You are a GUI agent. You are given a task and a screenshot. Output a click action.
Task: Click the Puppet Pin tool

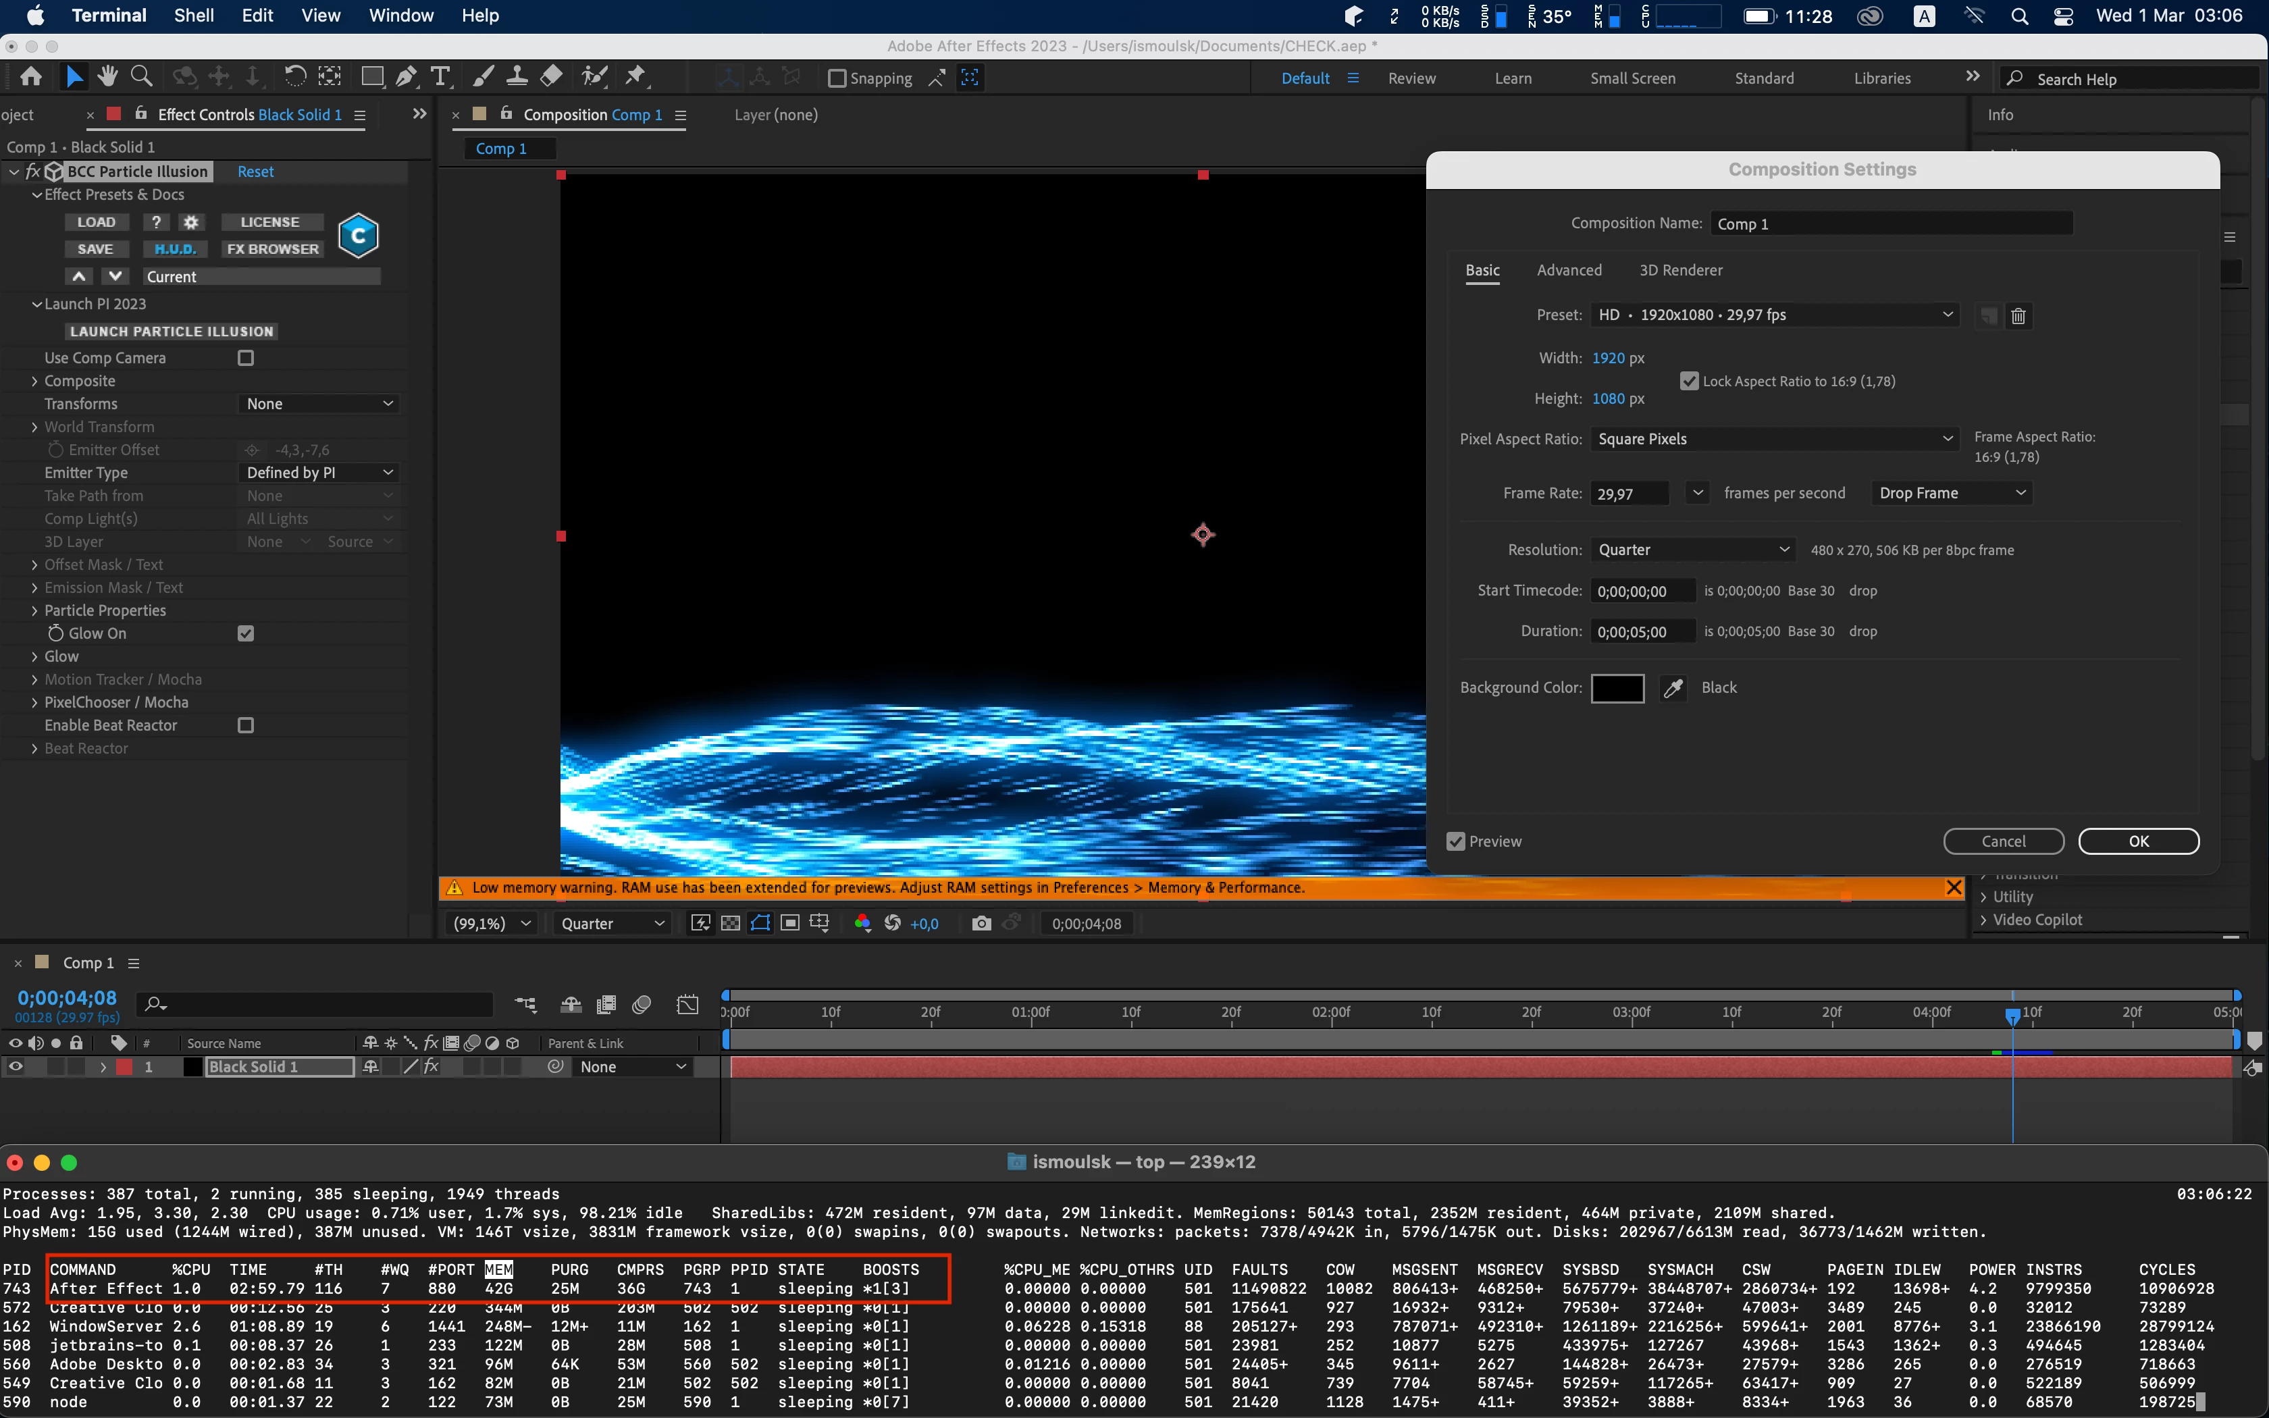pyautogui.click(x=635, y=76)
